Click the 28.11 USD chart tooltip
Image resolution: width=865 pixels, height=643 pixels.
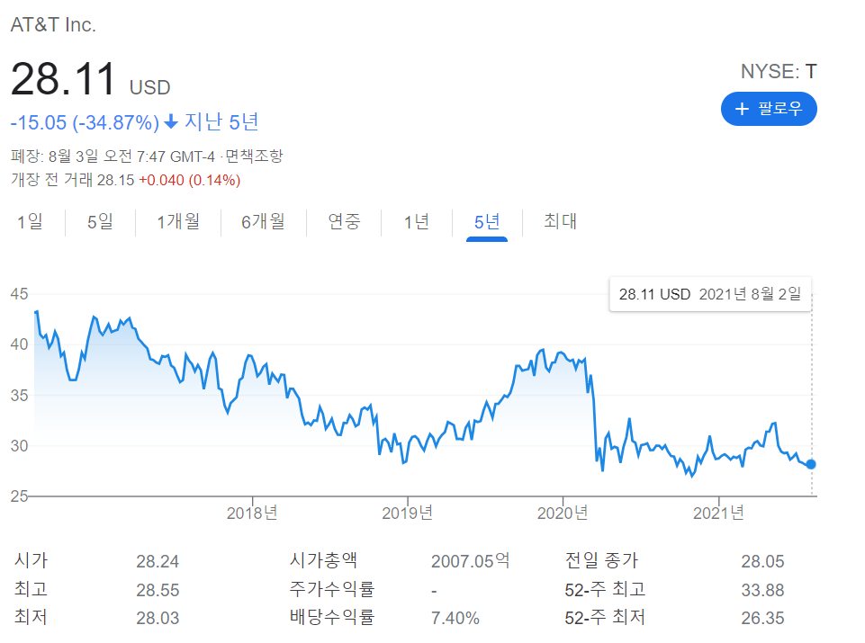[710, 294]
